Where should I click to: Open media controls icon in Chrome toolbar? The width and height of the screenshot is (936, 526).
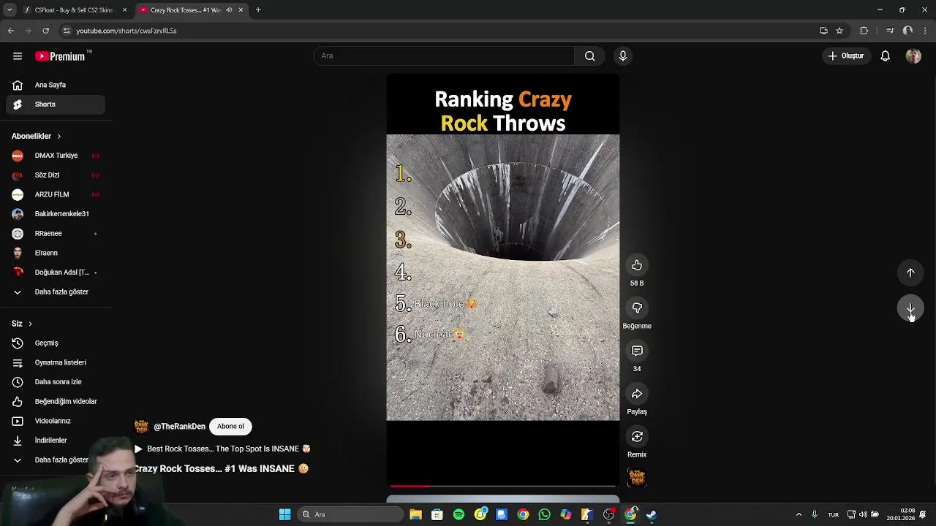890,31
